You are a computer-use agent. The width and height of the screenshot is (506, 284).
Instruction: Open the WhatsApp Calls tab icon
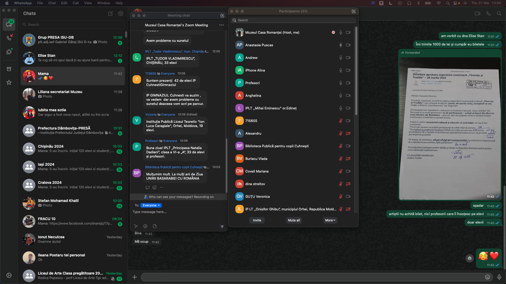click(9, 38)
